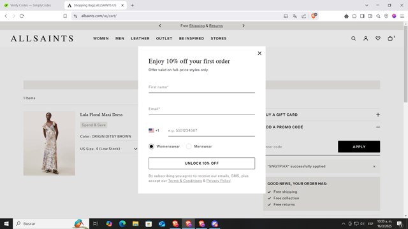
Task: Go to the ALLSAINTS logo homepage
Action: pyautogui.click(x=42, y=38)
